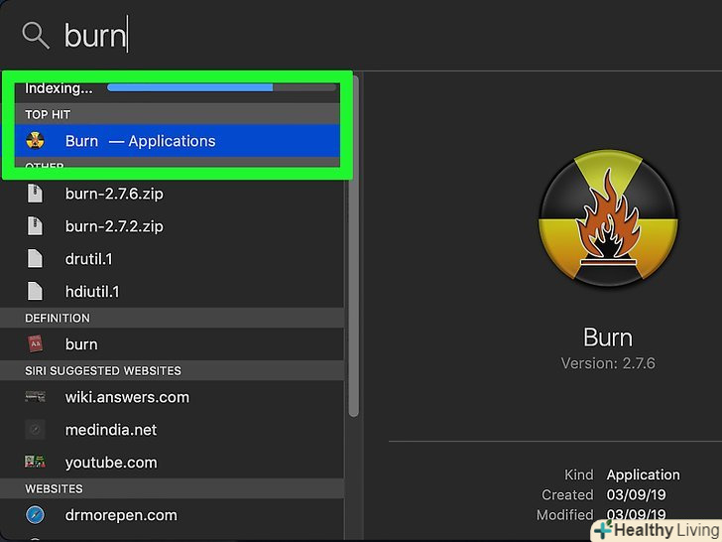Click the Safari icon beside drmorepen.com

[x=35, y=515]
